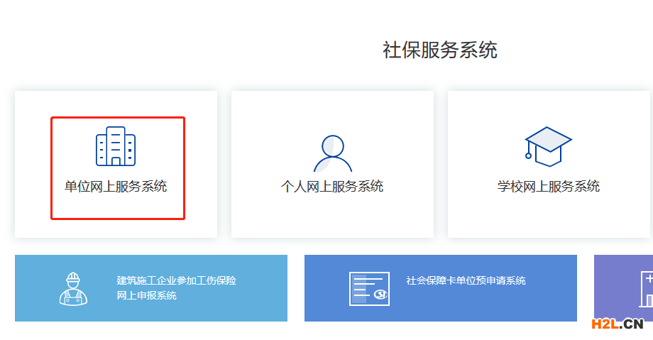Image resolution: width=653 pixels, height=340 pixels.
Task: Click the partially visible icon on purple banner
Action: pyautogui.click(x=647, y=288)
